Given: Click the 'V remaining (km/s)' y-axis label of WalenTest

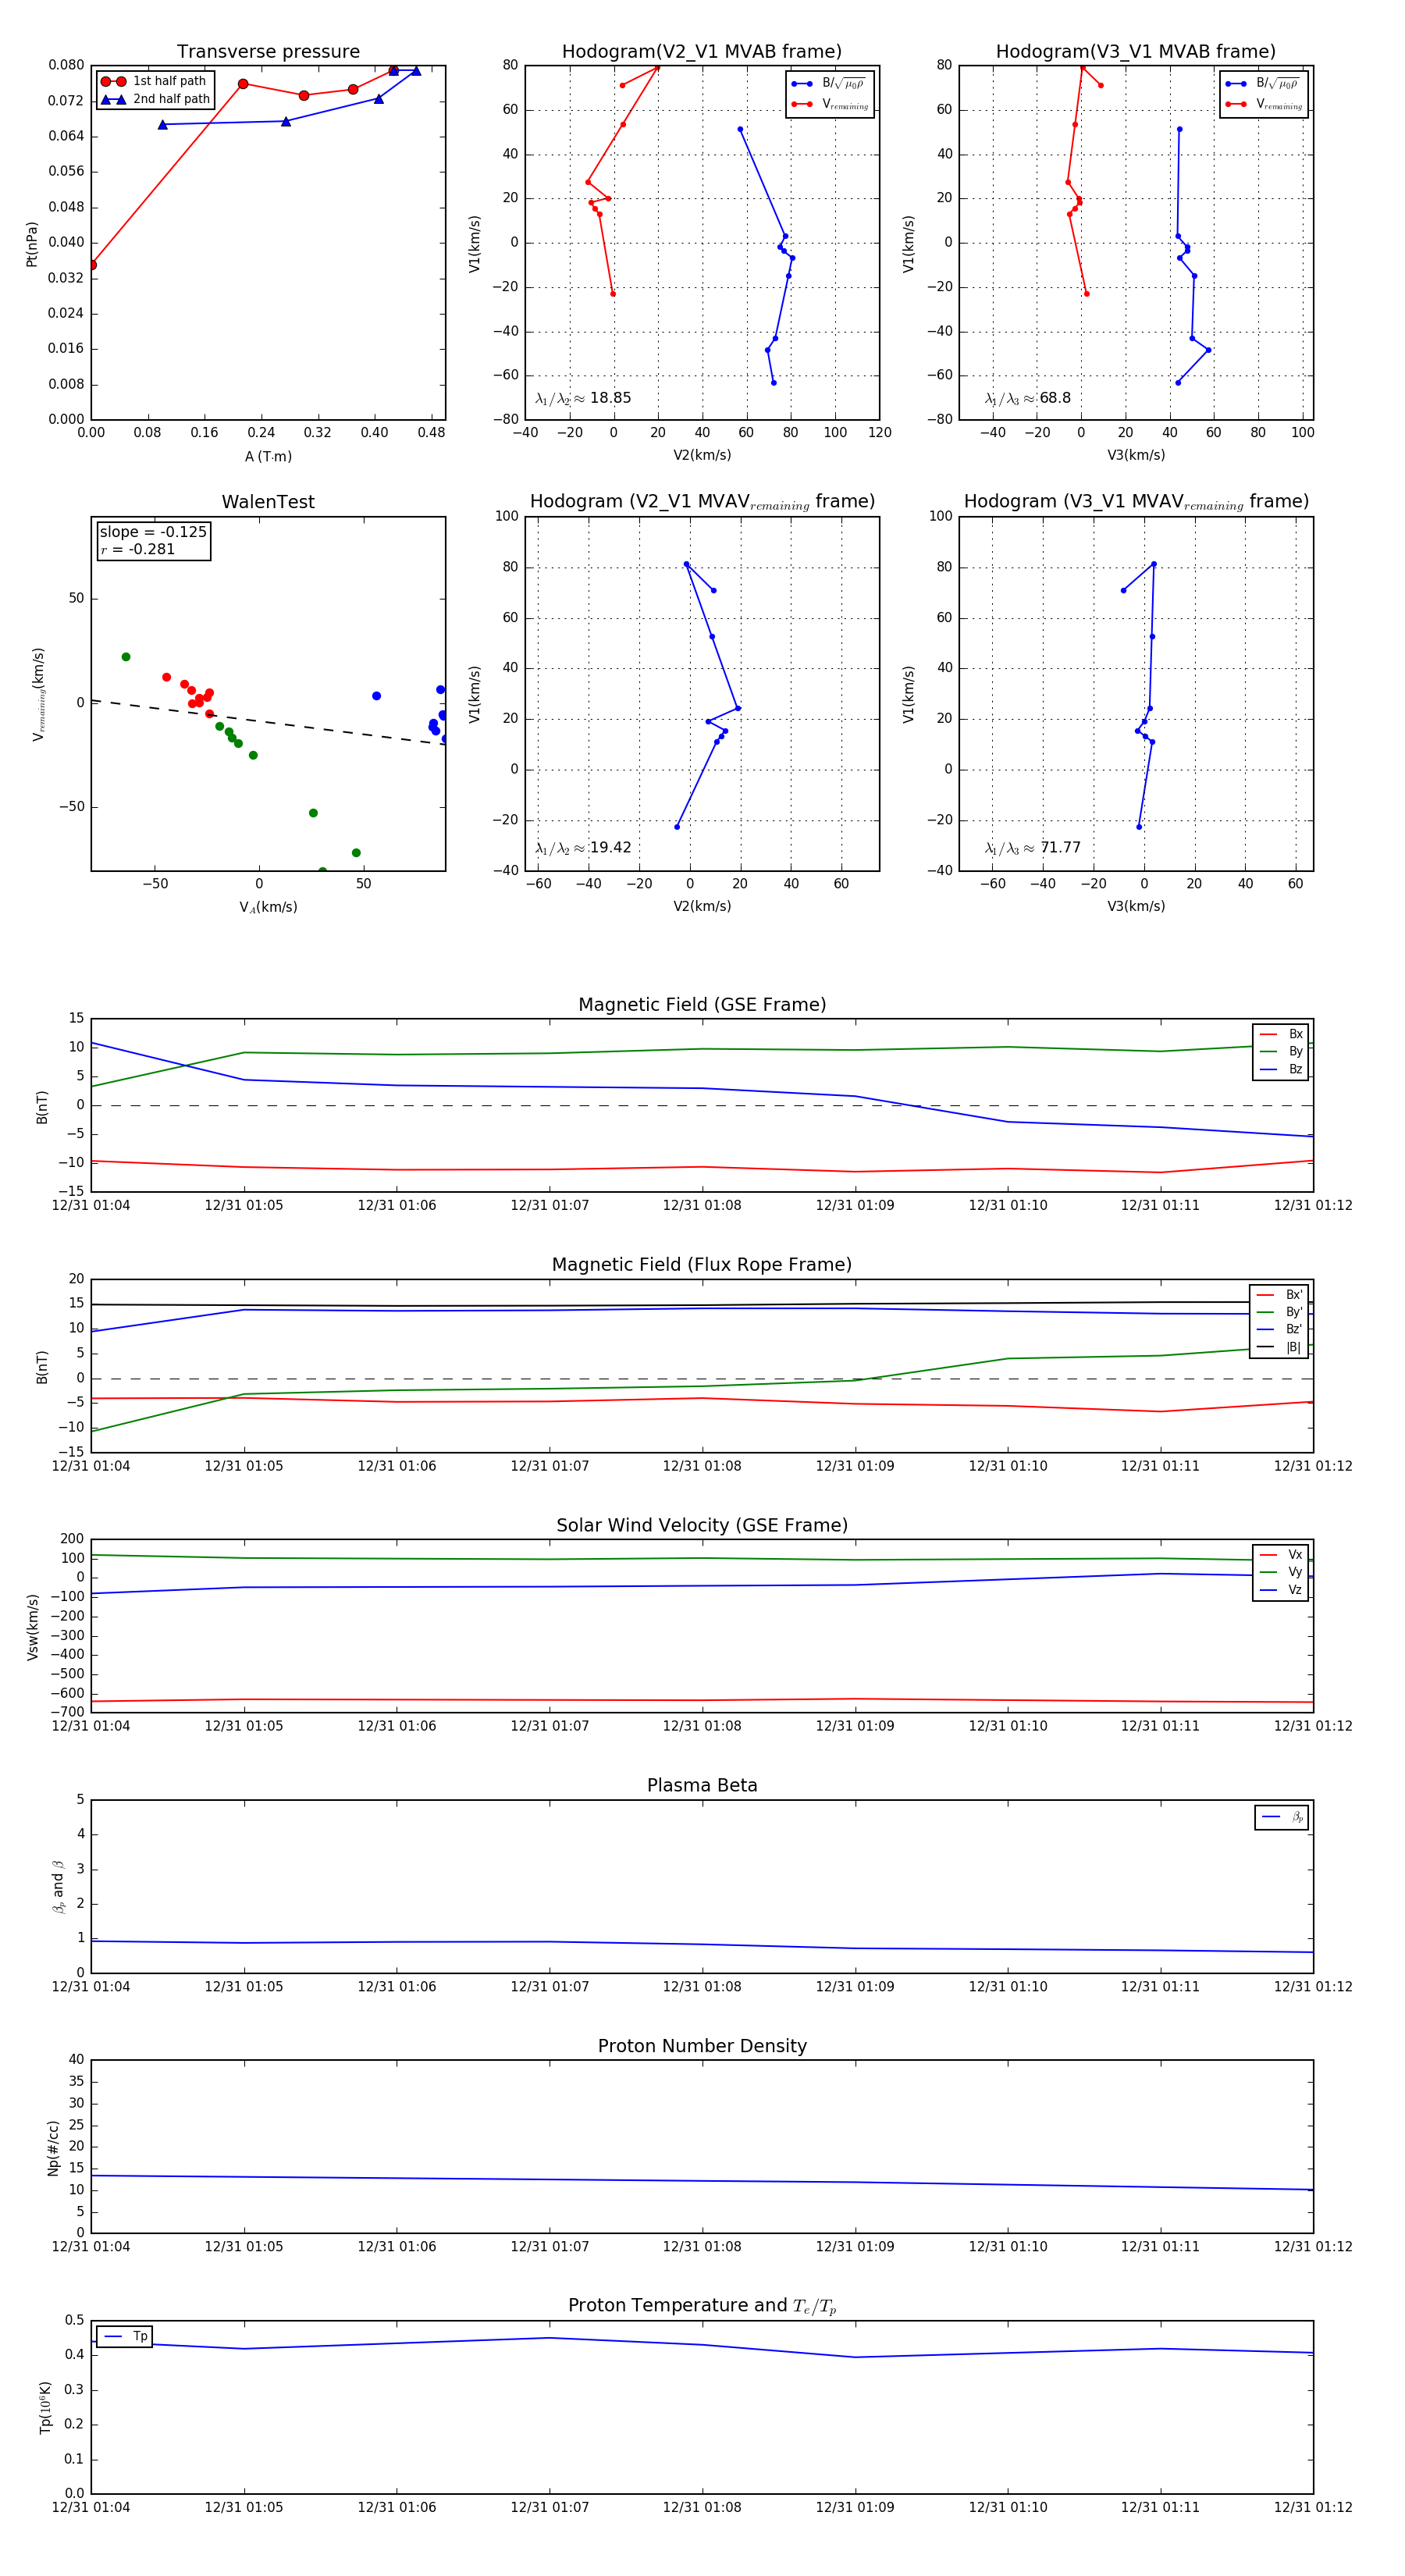Looking at the screenshot, I should click(x=38, y=694).
